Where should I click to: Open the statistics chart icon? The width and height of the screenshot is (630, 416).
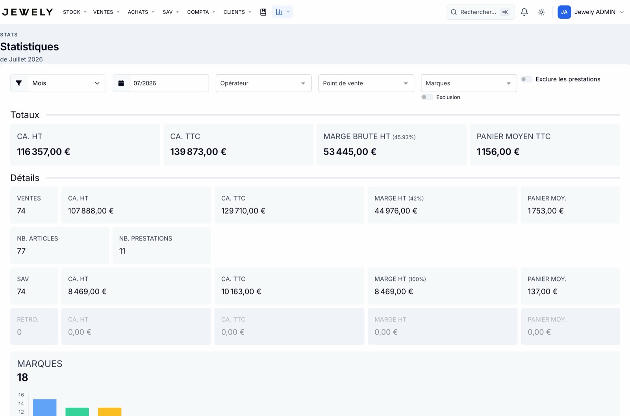[x=279, y=12]
